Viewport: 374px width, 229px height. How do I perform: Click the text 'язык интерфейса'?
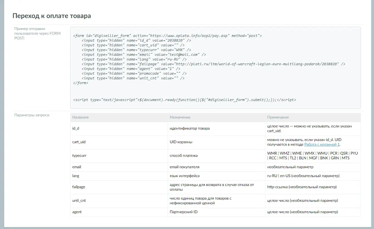185,176
